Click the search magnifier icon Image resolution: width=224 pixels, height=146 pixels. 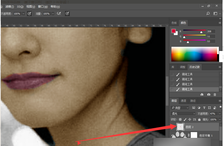[208, 14]
